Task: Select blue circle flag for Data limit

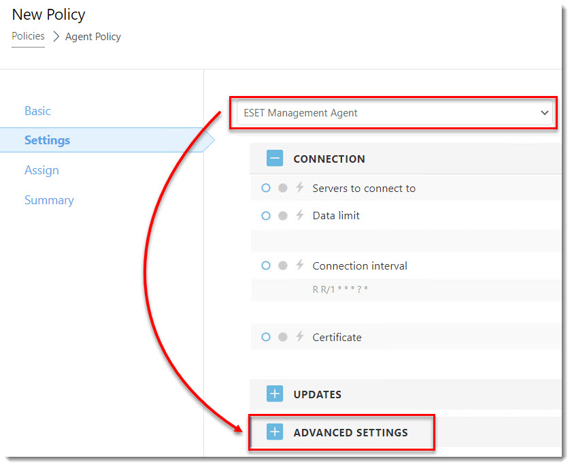Action: 266,216
